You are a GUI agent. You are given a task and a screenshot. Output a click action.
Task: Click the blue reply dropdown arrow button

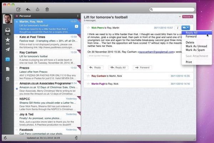click(x=185, y=27)
